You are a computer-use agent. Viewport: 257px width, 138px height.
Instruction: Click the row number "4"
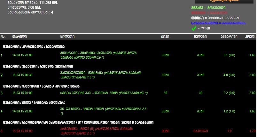click(2, 111)
